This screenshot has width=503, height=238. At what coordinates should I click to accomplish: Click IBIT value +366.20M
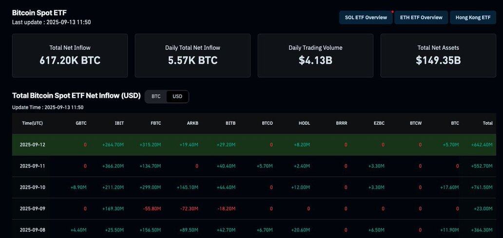[113, 166]
